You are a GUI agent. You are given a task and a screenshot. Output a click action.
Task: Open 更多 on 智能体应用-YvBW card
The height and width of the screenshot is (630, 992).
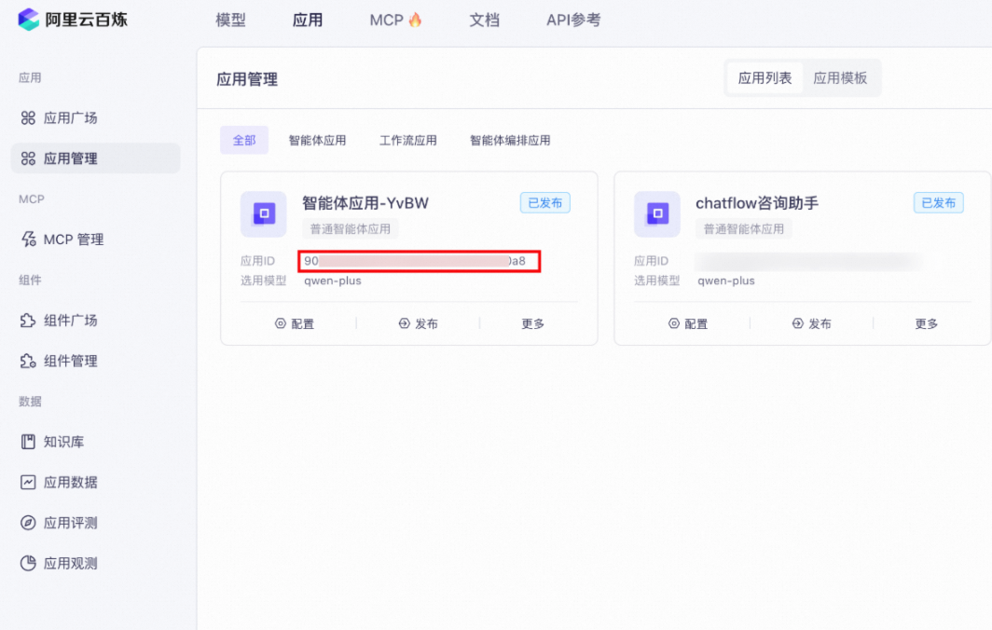pyautogui.click(x=532, y=324)
